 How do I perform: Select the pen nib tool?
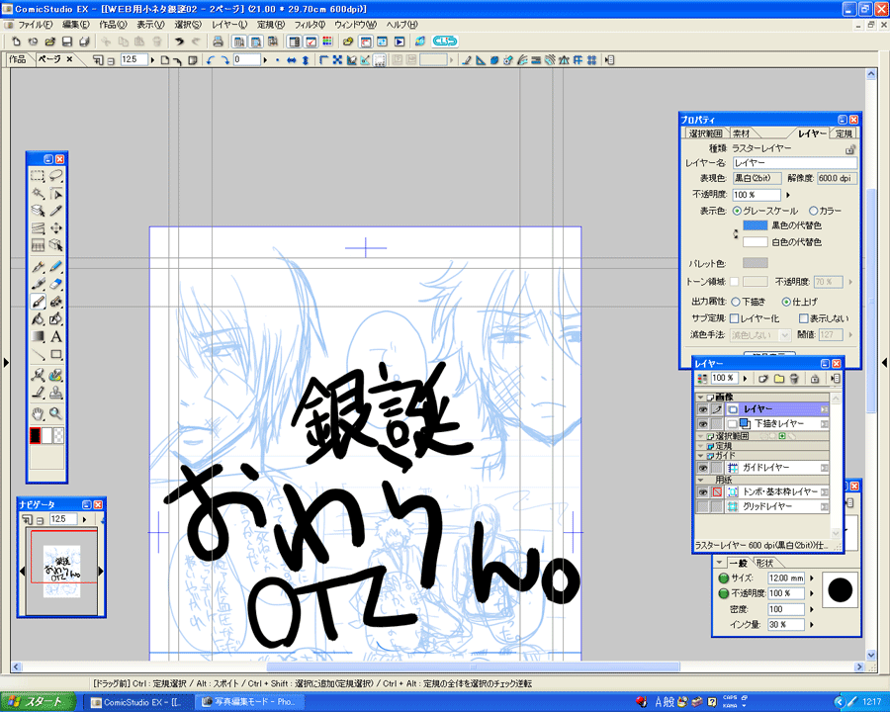coord(38,266)
